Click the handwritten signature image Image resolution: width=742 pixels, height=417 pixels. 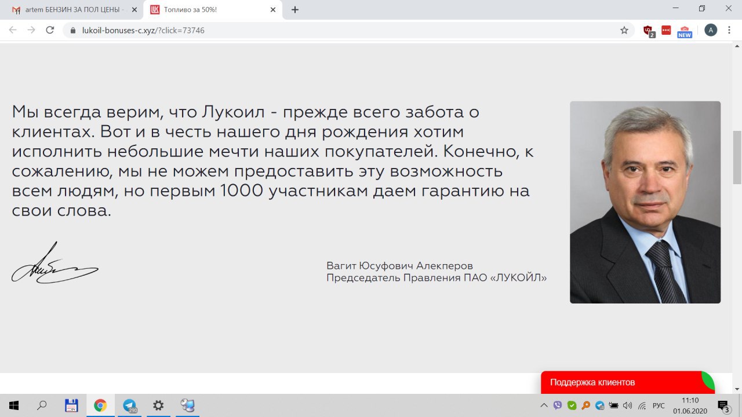point(55,263)
